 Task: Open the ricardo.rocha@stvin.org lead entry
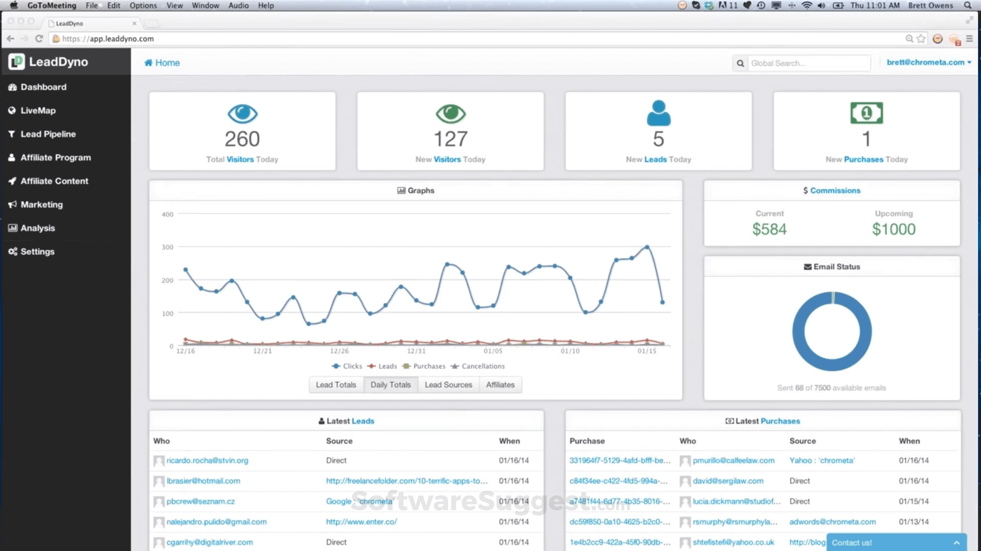click(x=207, y=460)
